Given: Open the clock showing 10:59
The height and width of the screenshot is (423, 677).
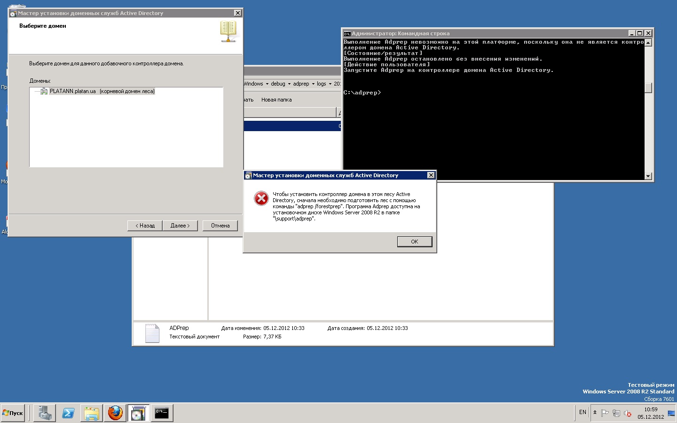Looking at the screenshot, I should click(x=651, y=413).
